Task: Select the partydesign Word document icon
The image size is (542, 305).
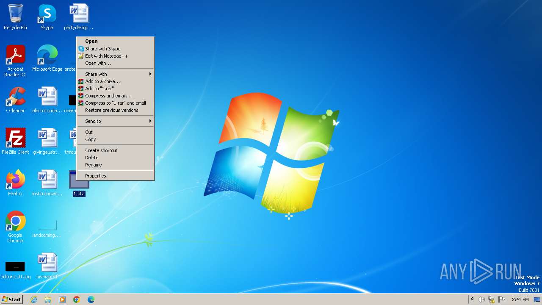Action: pyautogui.click(x=79, y=17)
